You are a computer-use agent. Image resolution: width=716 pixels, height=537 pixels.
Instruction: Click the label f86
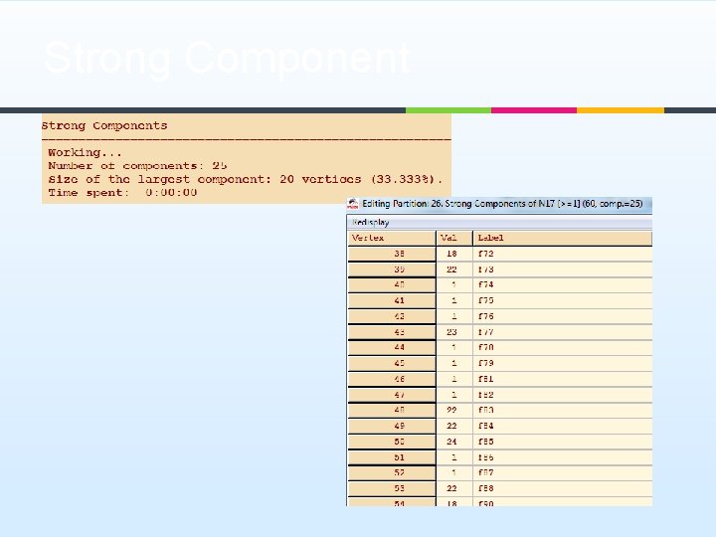click(486, 457)
